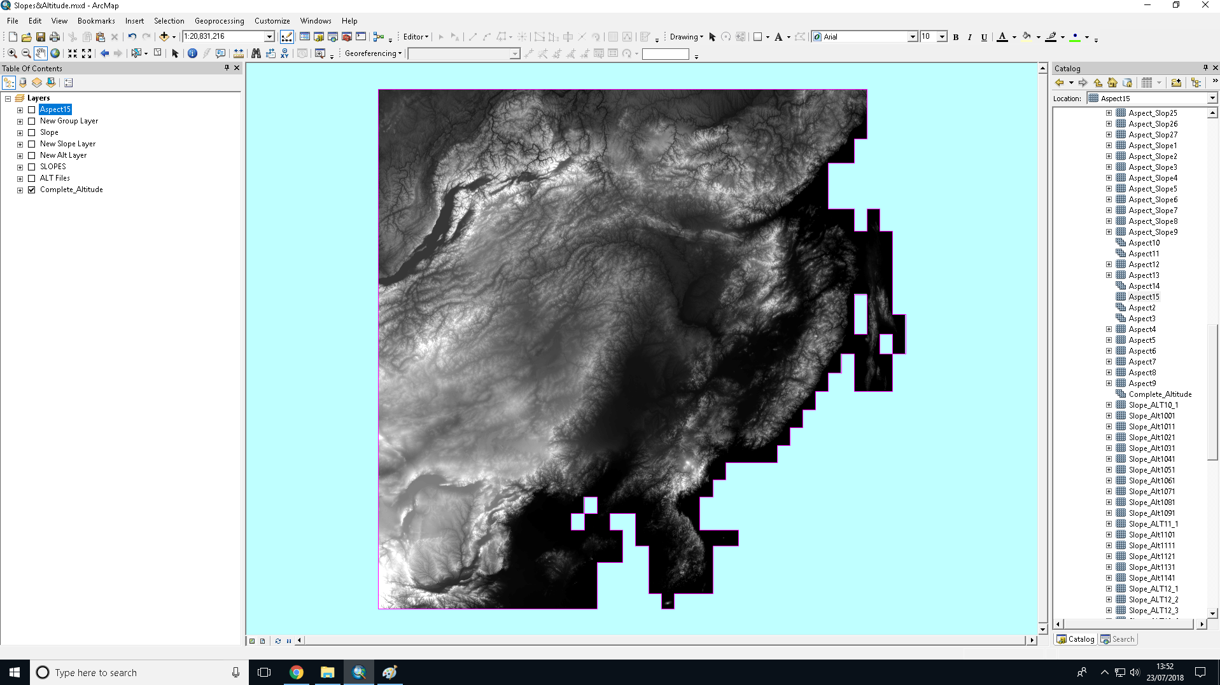Open the map scale dropdown
The height and width of the screenshot is (685, 1220).
pyautogui.click(x=269, y=36)
